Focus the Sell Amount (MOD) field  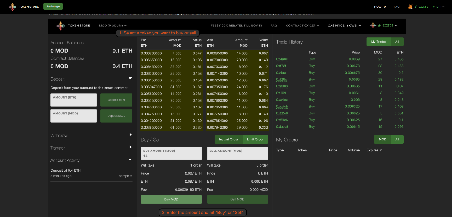click(238, 153)
